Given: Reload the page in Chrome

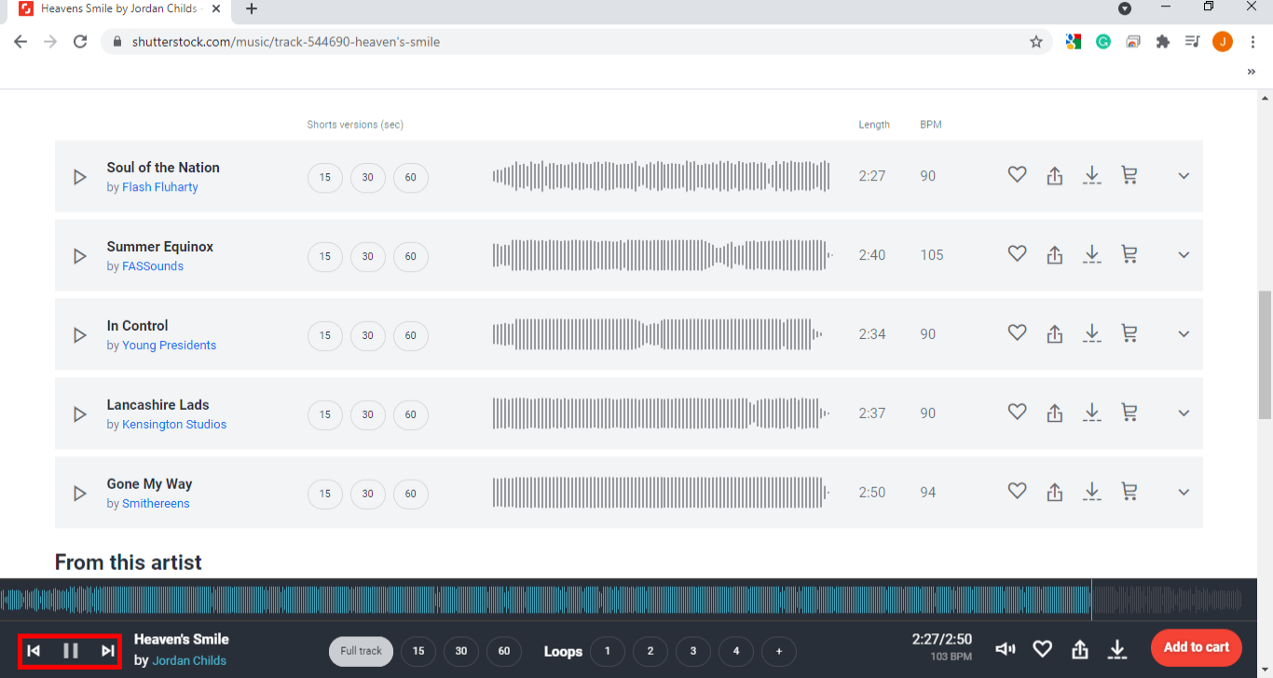Looking at the screenshot, I should click(x=80, y=42).
